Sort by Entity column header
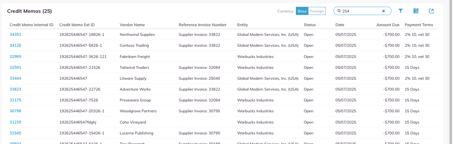Image resolution: width=453 pixels, height=144 pixels. point(243,25)
